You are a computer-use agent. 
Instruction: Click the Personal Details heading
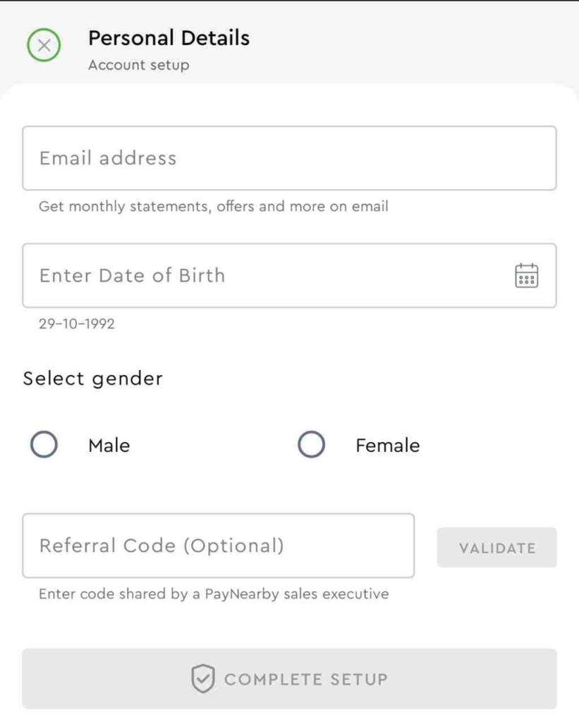tap(169, 38)
